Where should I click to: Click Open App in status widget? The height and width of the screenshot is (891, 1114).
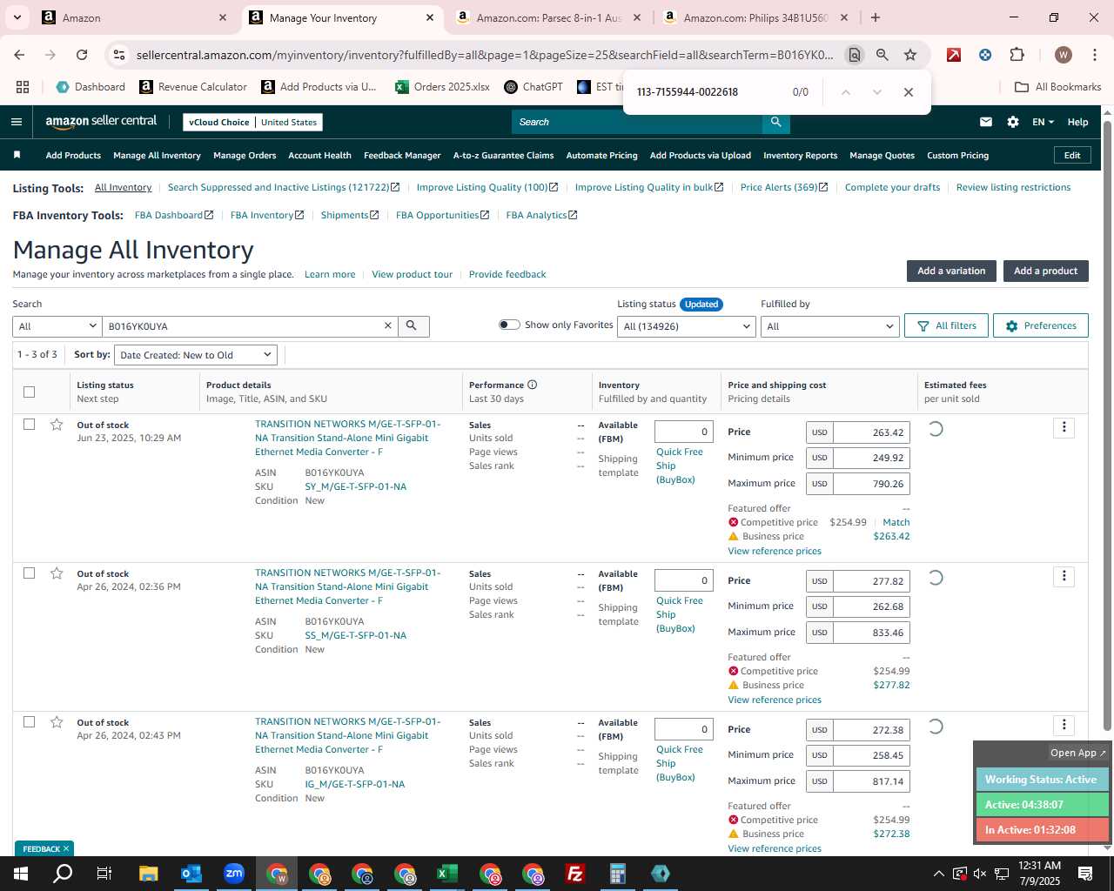coord(1077,753)
